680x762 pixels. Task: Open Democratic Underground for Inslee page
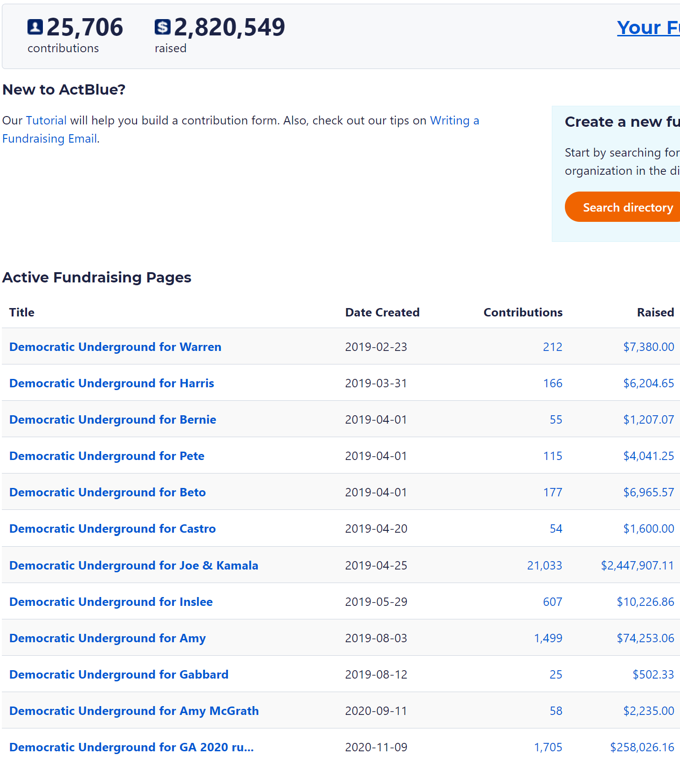tap(111, 602)
